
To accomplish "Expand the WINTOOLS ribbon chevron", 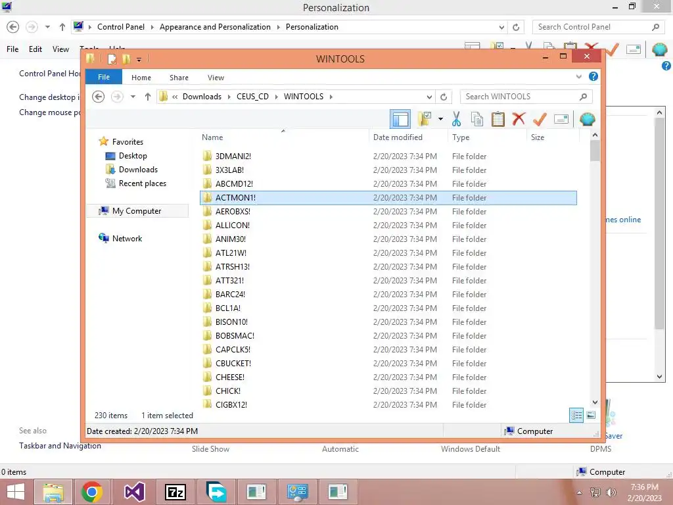I will tap(578, 77).
